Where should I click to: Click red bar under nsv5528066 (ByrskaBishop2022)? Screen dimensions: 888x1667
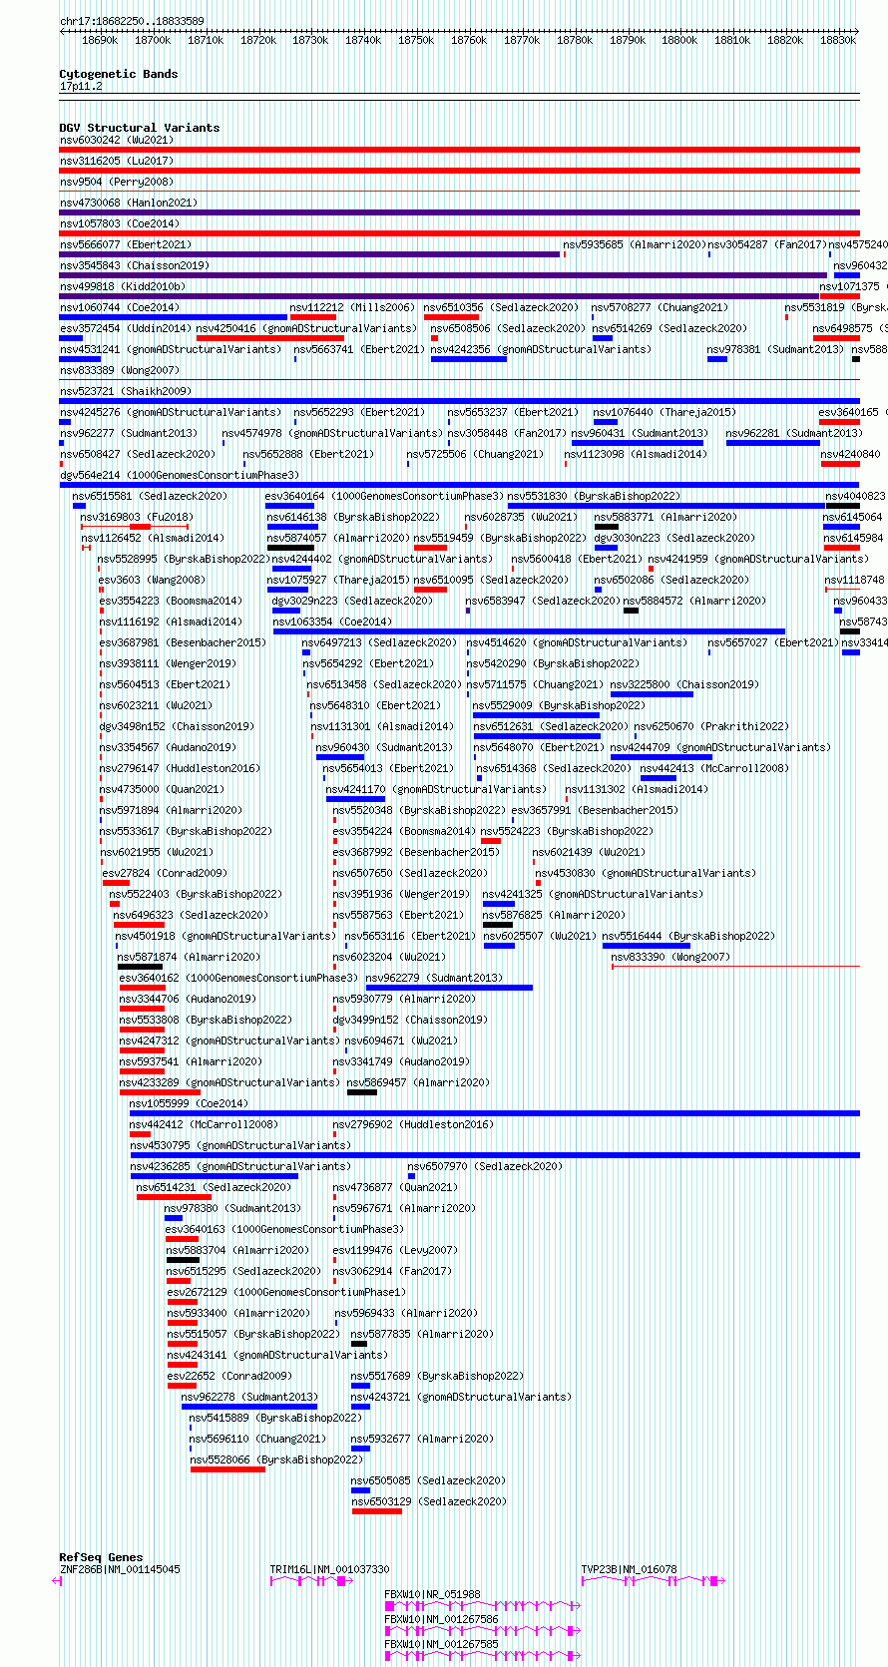click(227, 1469)
